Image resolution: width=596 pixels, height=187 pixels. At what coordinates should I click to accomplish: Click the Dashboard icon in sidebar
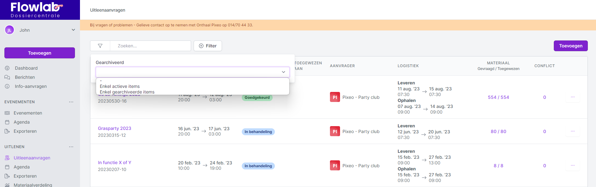point(7,68)
